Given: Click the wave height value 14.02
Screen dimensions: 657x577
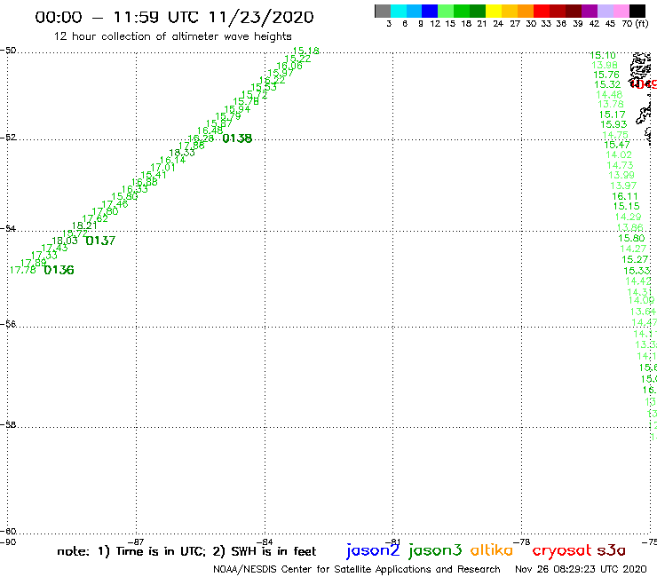Looking at the screenshot, I should coord(619,154).
